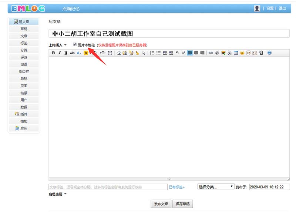Open 侧边栏 sidebar settings
The image size is (296, 212).
(24, 71)
